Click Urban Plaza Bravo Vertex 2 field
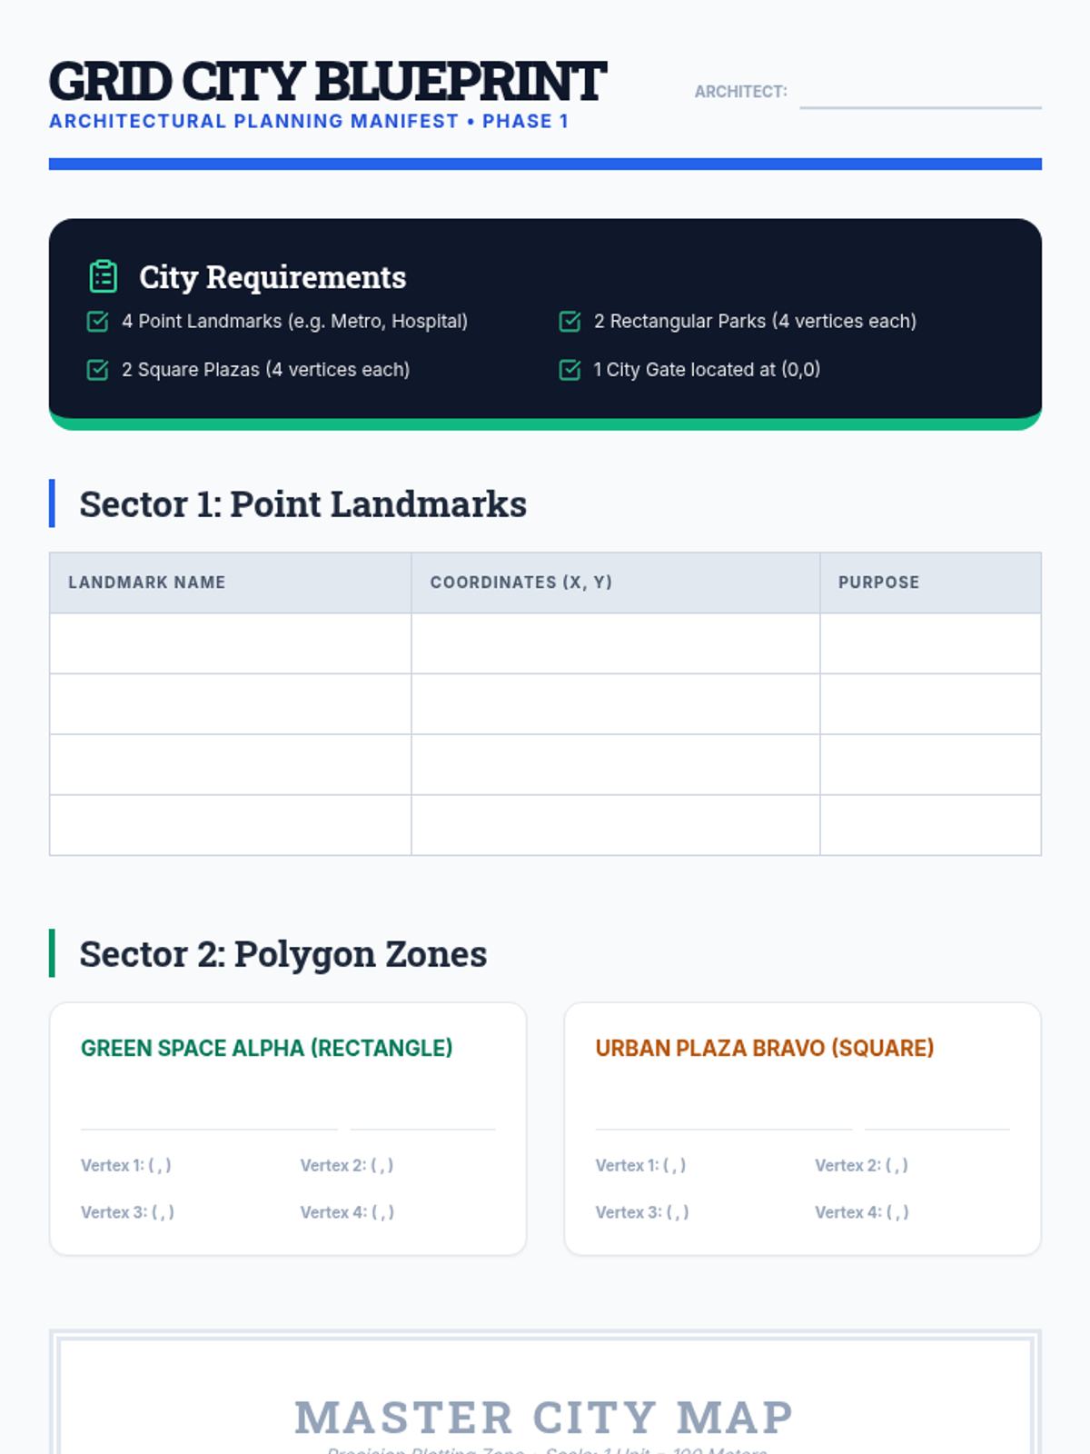 coord(861,1165)
